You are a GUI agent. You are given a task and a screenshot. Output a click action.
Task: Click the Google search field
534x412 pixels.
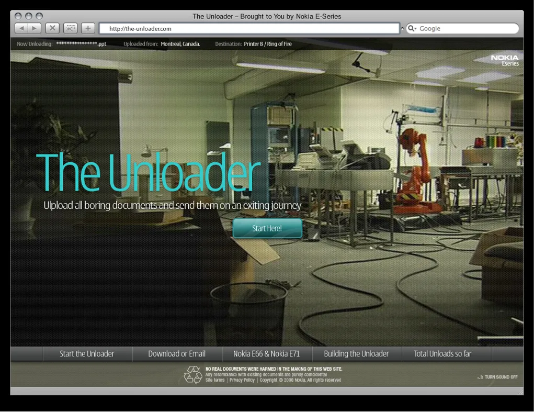coord(462,28)
